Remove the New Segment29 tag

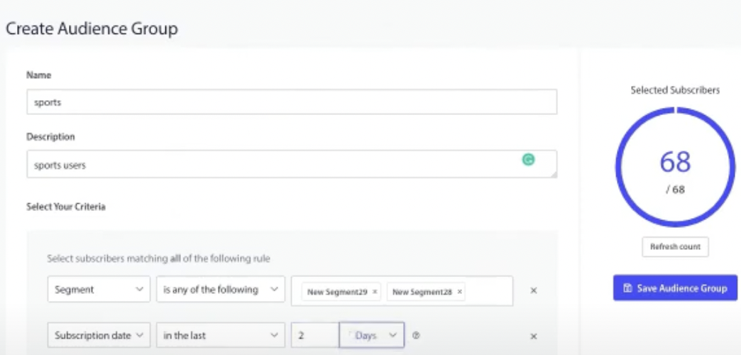[375, 292]
